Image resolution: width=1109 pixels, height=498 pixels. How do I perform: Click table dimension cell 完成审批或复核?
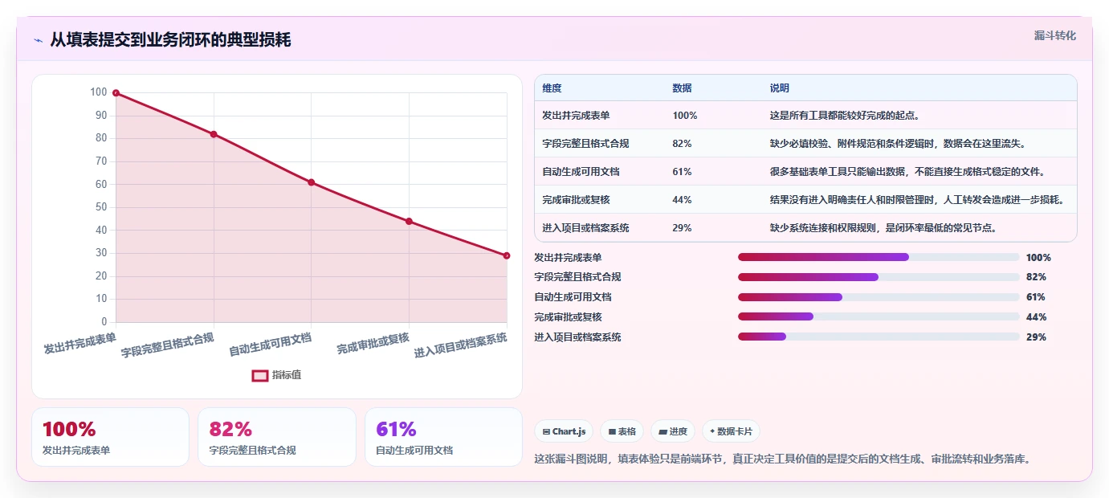[x=576, y=200]
